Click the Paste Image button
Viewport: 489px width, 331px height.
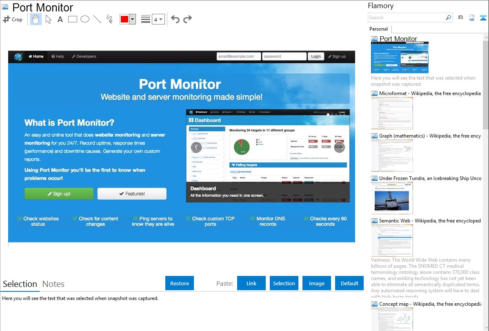pyautogui.click(x=316, y=283)
